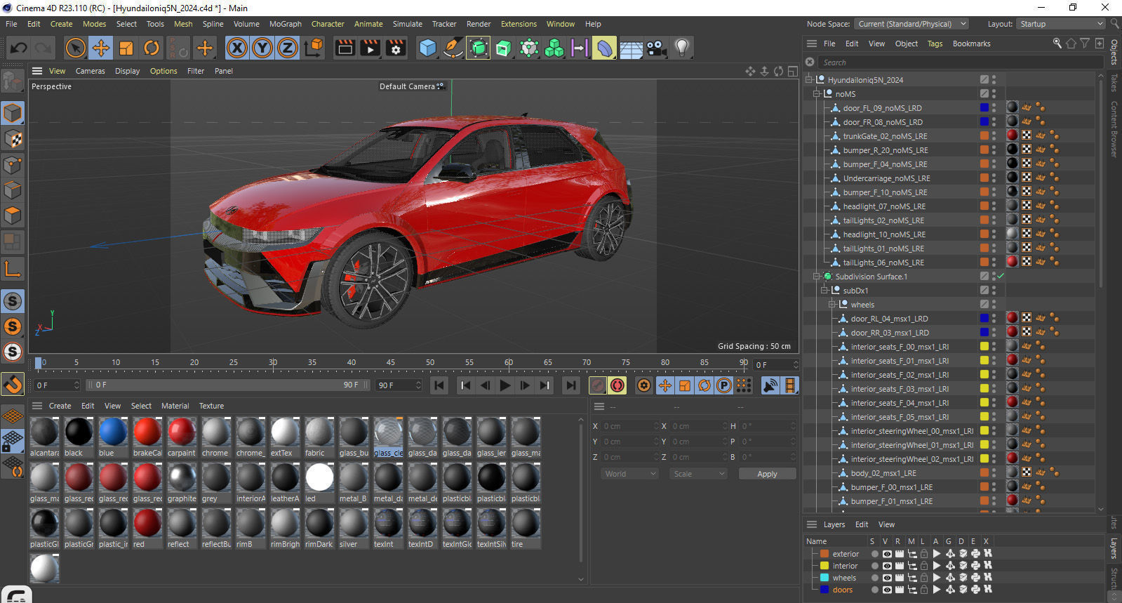Collapse the wheels null group
This screenshot has width=1122, height=603.
832,305
